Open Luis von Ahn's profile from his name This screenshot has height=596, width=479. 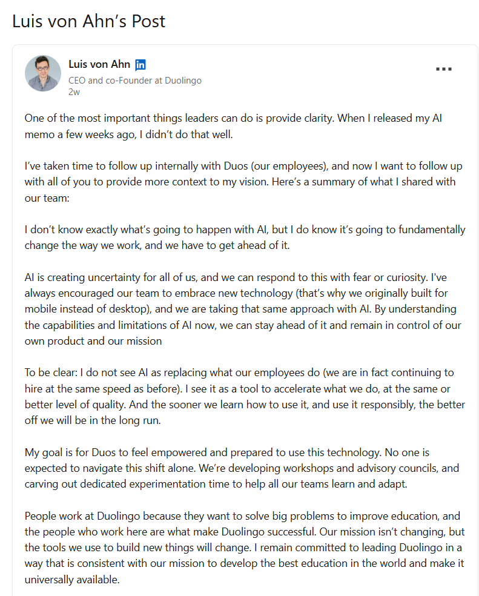point(99,64)
